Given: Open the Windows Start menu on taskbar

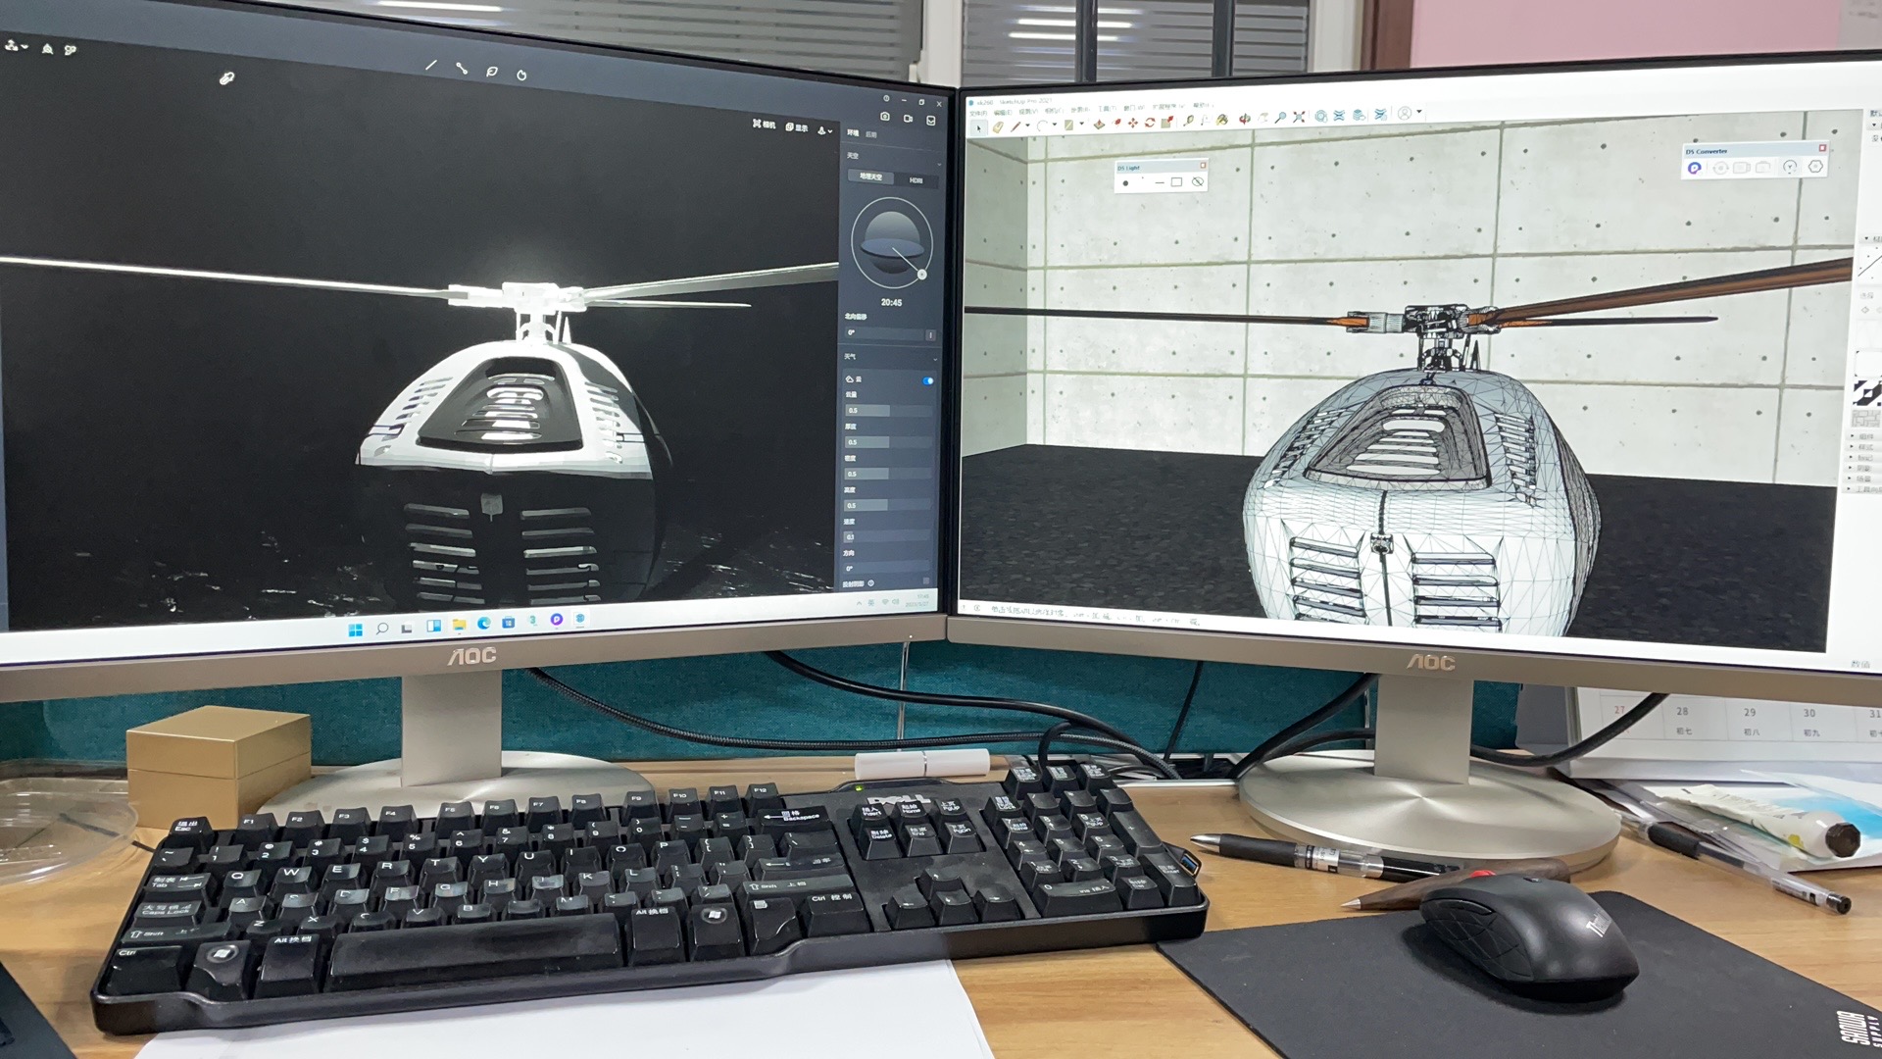Looking at the screenshot, I should pos(356,630).
